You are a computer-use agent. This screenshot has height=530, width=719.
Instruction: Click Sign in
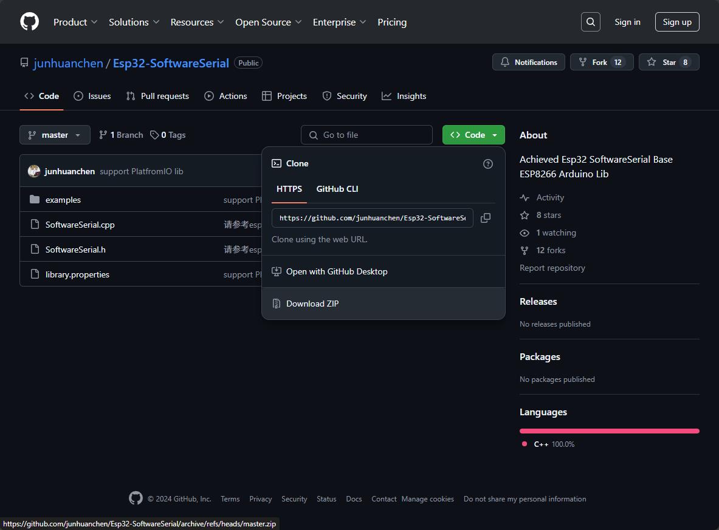coord(627,22)
